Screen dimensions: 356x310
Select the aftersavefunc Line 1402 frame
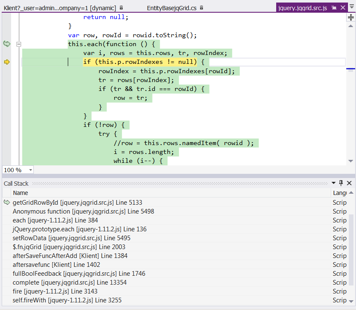click(x=56, y=264)
